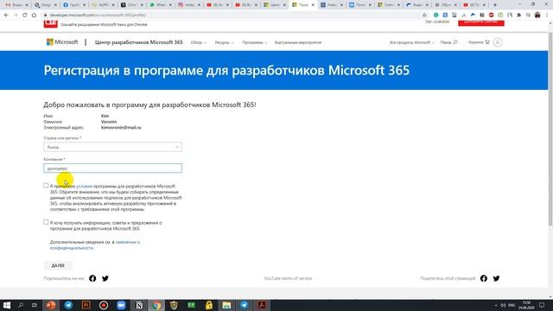Click the user account avatar in site header
This screenshot has width=553, height=311.
coord(498,42)
